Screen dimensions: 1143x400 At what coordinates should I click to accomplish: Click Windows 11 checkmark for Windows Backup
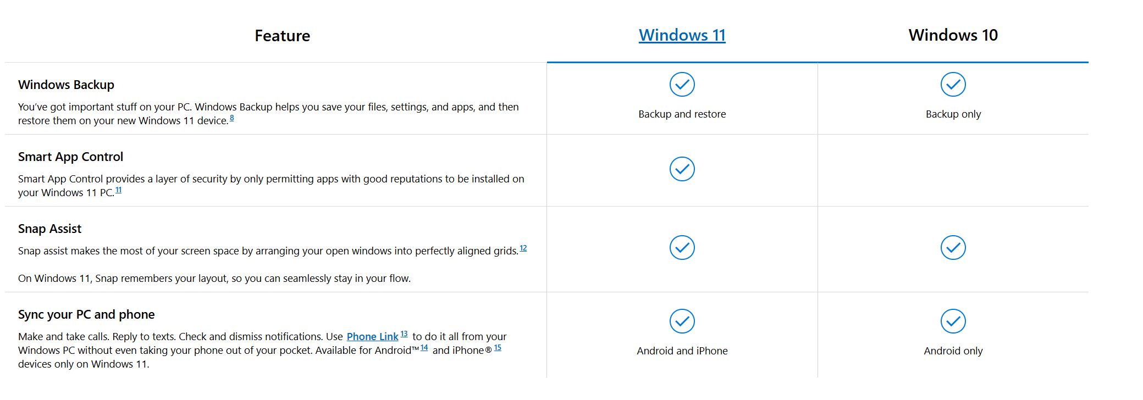682,85
